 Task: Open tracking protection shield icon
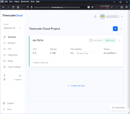(28, 7)
